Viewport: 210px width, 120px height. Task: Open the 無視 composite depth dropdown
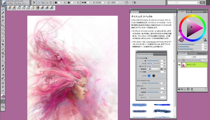200,57
